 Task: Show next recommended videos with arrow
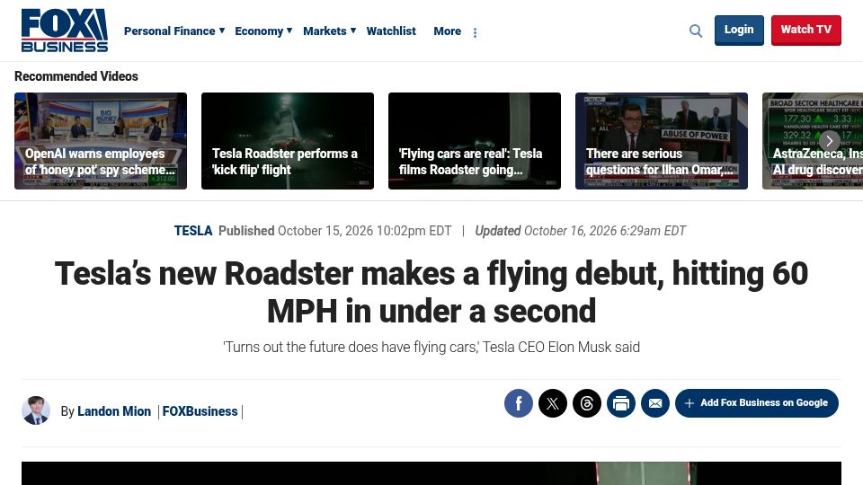pos(830,141)
